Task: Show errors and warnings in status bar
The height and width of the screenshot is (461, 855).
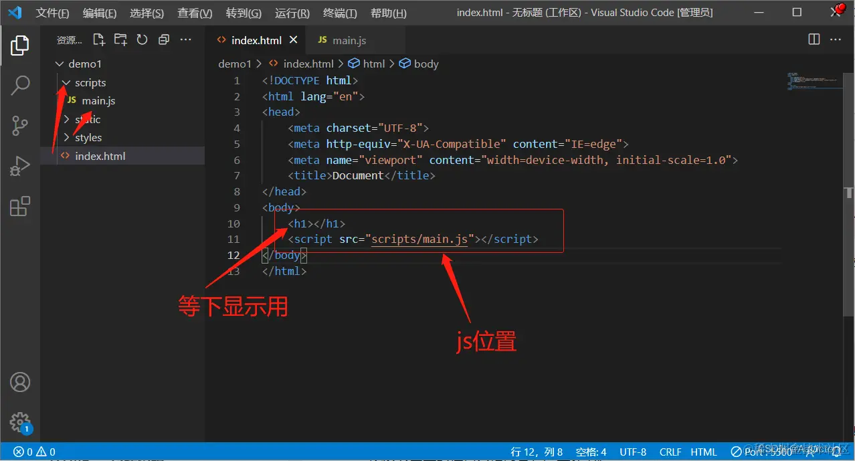Action: point(34,452)
